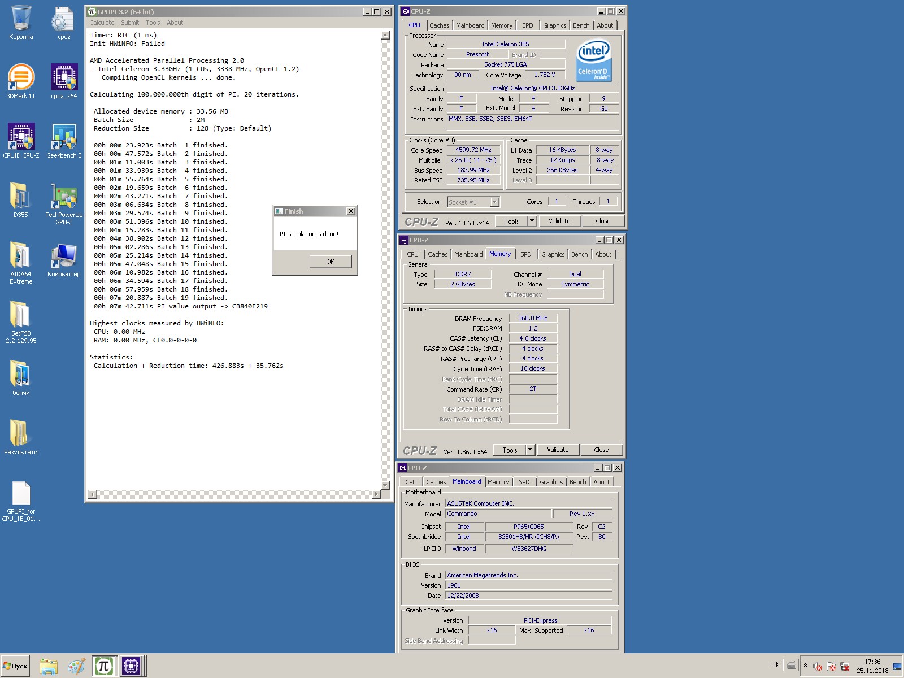Switch to SPD tab in middle CPU-Z window

pos(526,254)
